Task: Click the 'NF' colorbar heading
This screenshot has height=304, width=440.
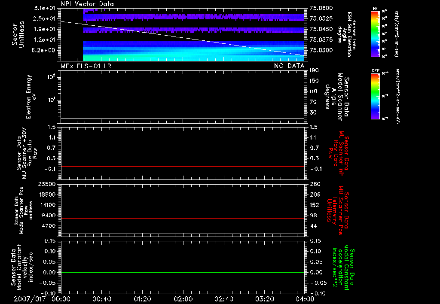Action: (375, 9)
